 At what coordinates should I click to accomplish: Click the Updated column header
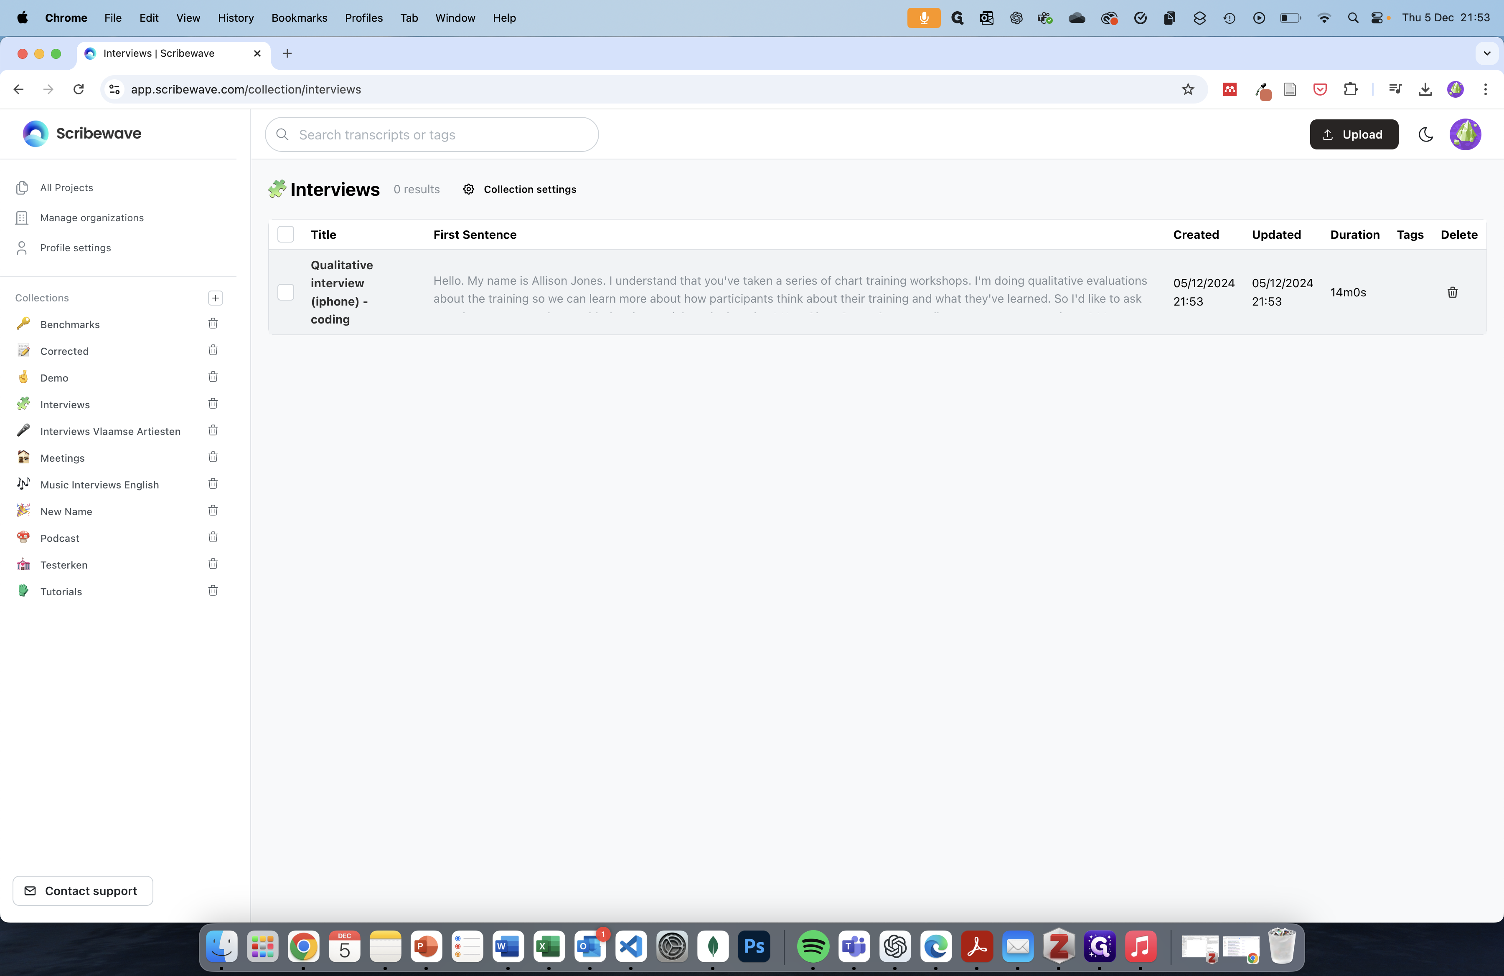point(1276,235)
